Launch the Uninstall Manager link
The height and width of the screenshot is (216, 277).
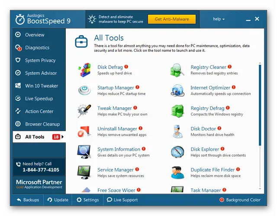point(117,129)
